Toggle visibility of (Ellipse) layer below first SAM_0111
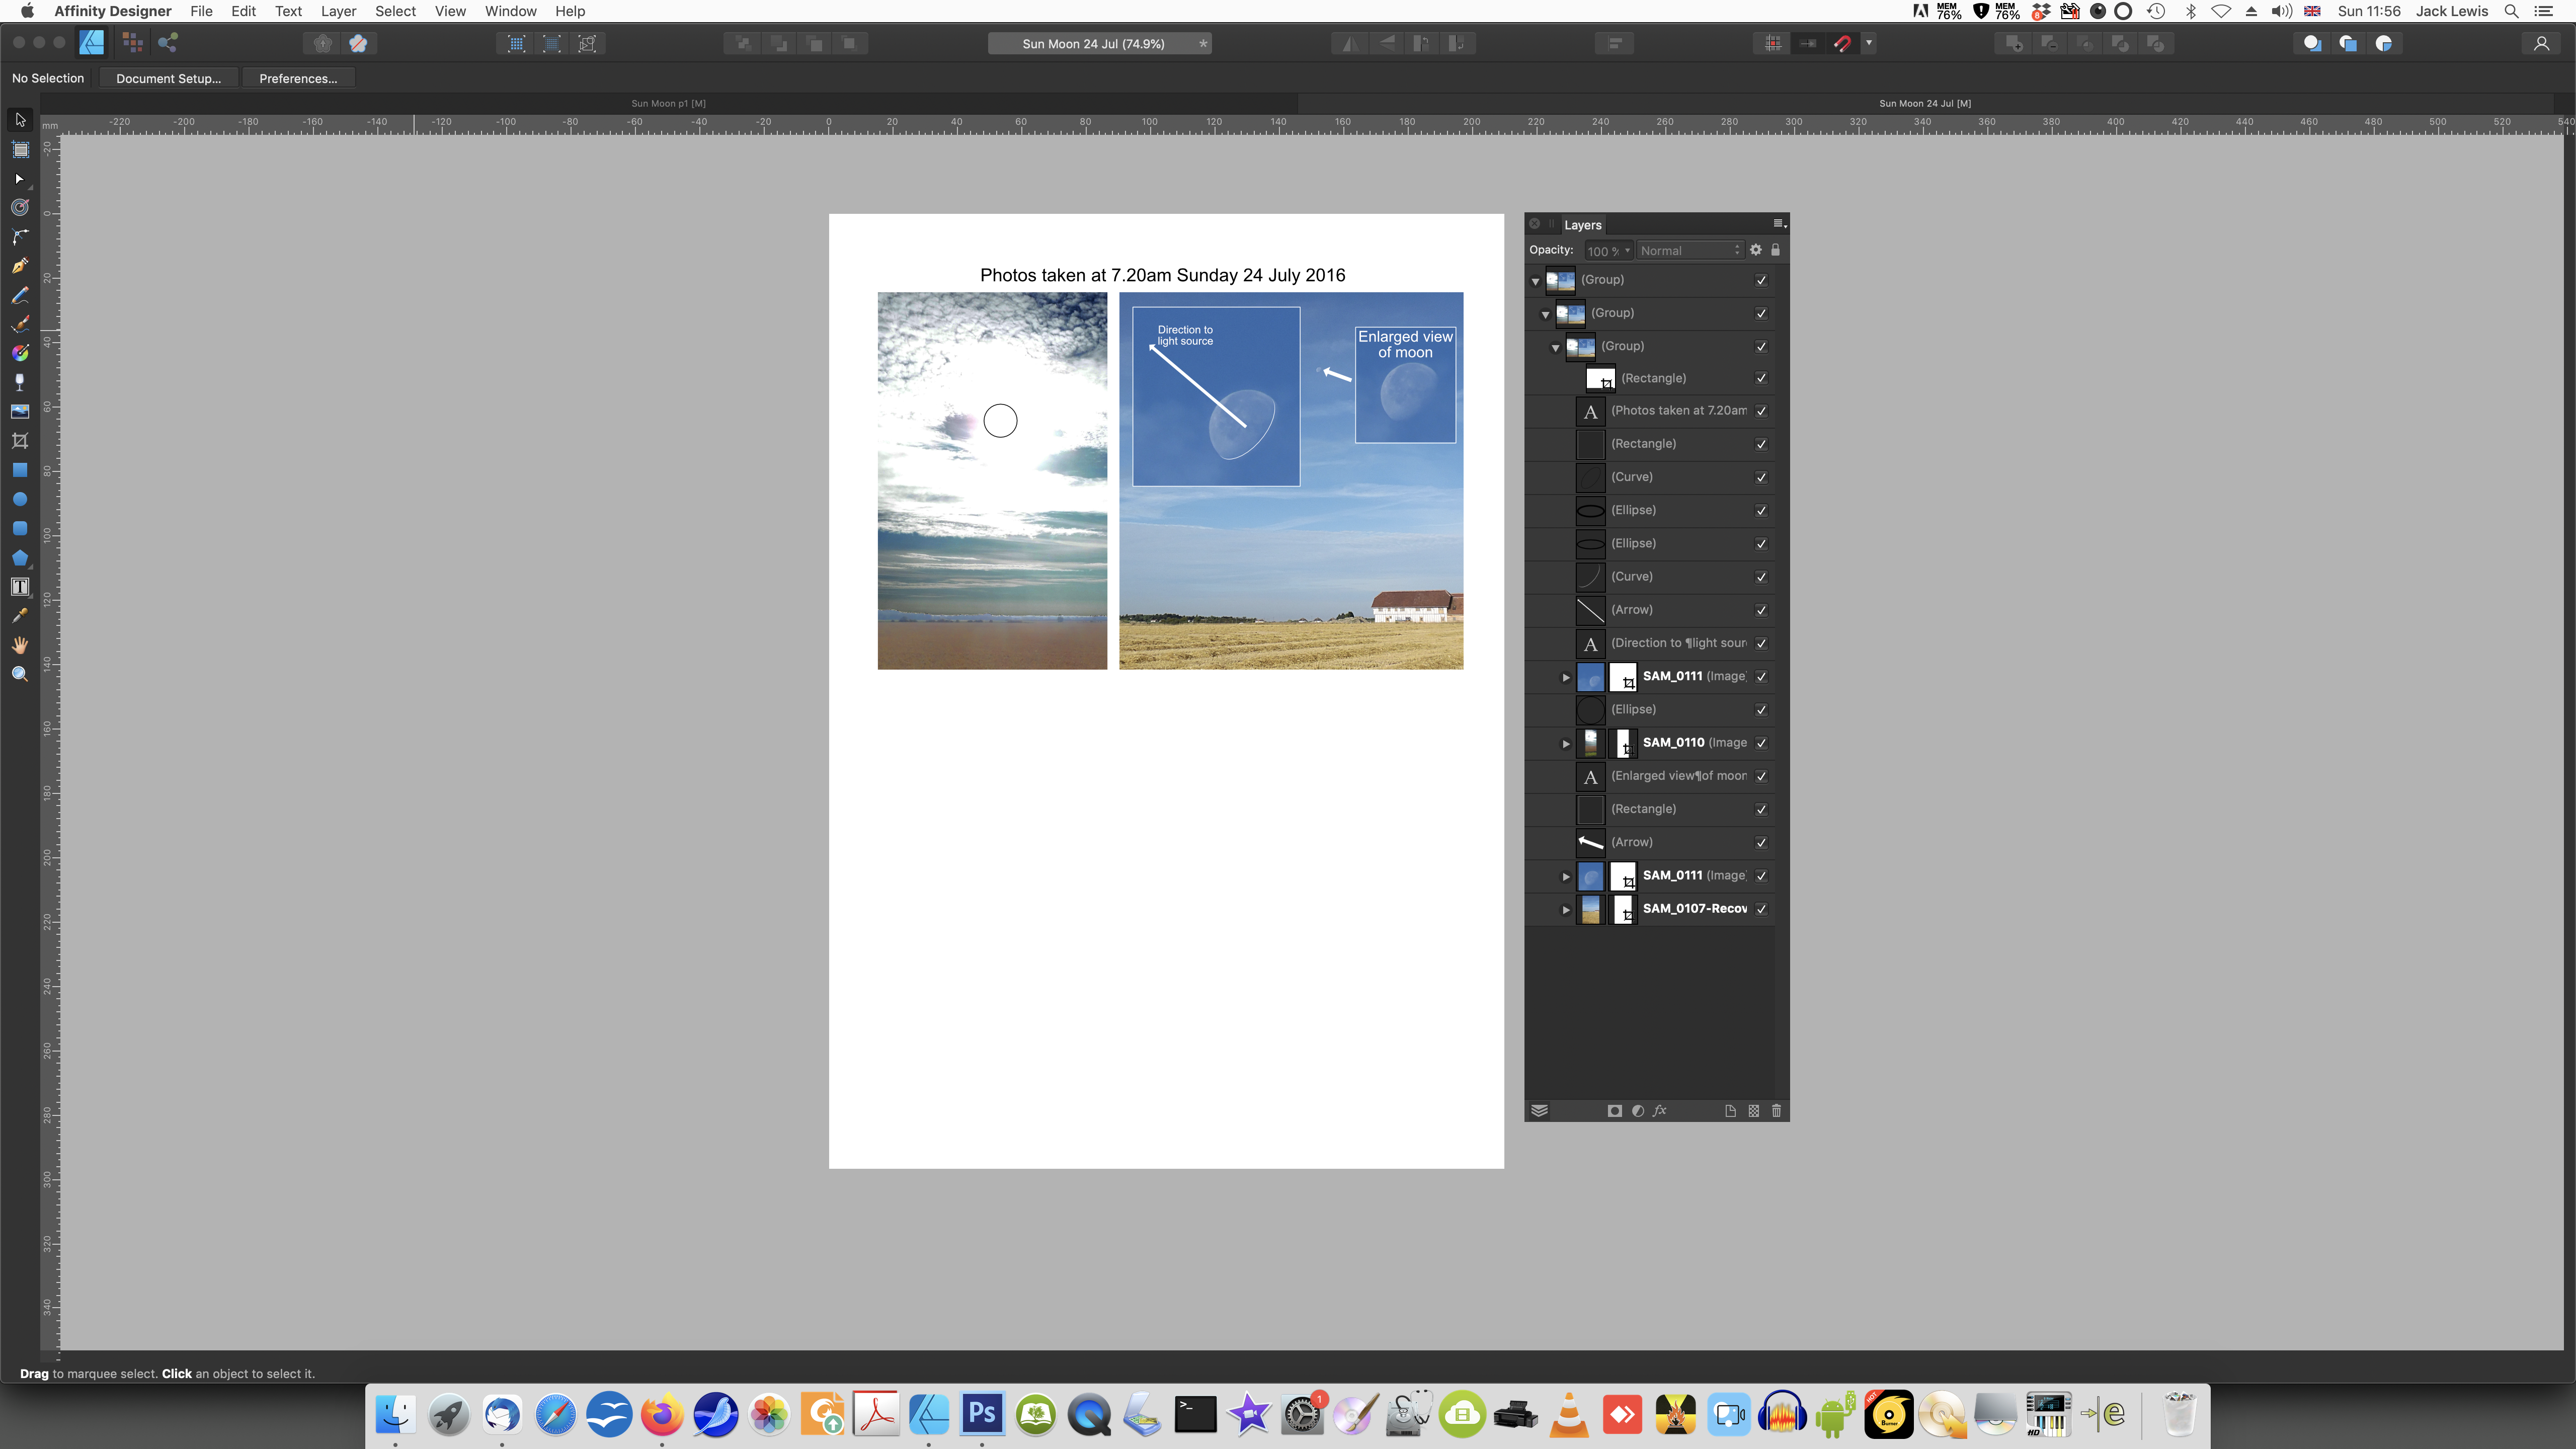The image size is (2576, 1449). (1761, 710)
